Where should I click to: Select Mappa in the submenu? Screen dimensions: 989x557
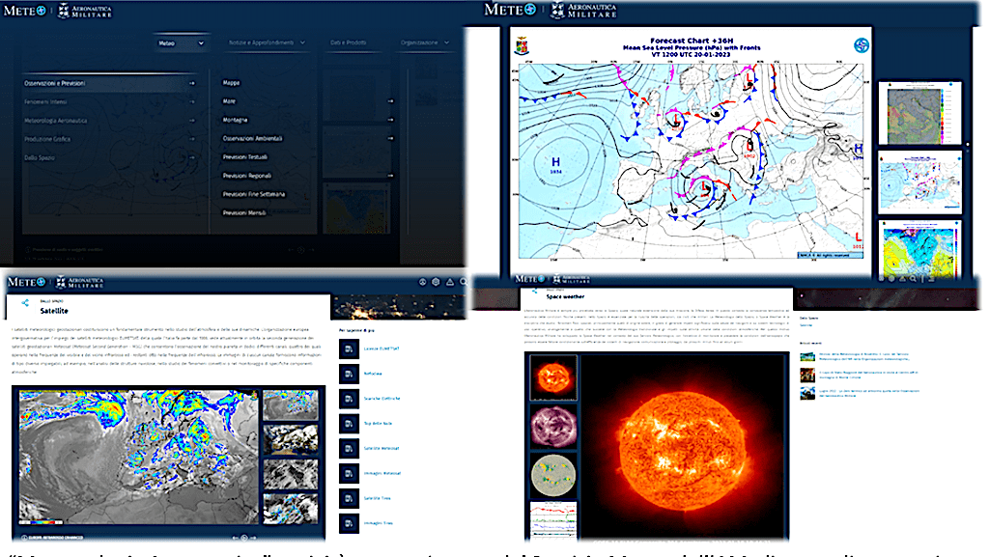(231, 83)
